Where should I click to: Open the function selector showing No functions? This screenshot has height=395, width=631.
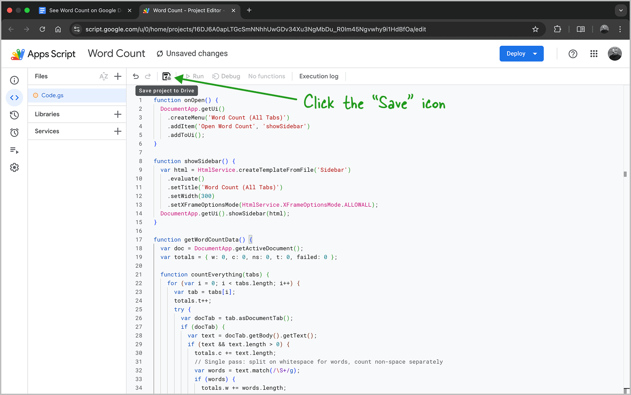[267, 76]
